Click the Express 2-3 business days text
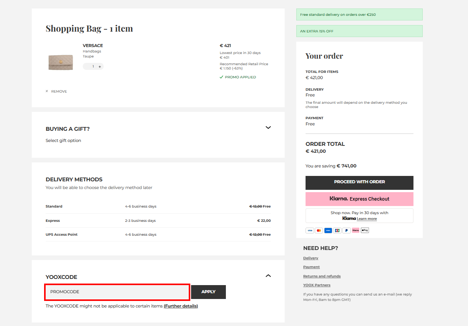Screen dimensions: 468x326 click(140, 221)
